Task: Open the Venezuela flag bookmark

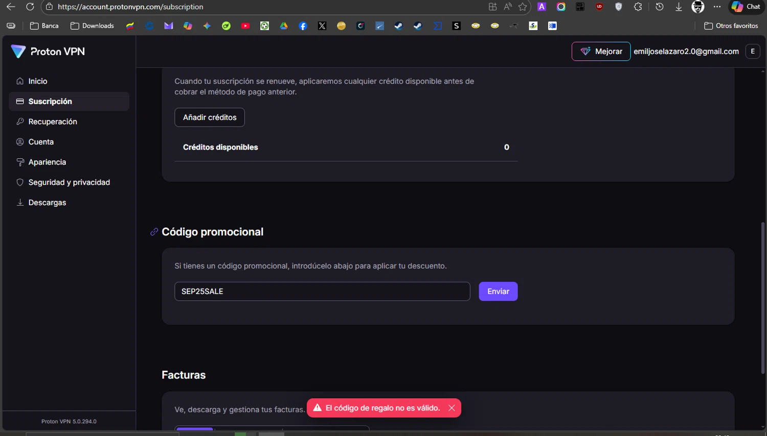Action: 130,26
